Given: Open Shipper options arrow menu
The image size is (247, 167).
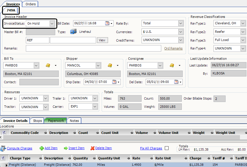Looking at the screenshot, I should [117, 66].
